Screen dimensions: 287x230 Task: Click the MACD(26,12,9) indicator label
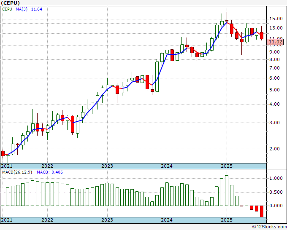coord(17,172)
